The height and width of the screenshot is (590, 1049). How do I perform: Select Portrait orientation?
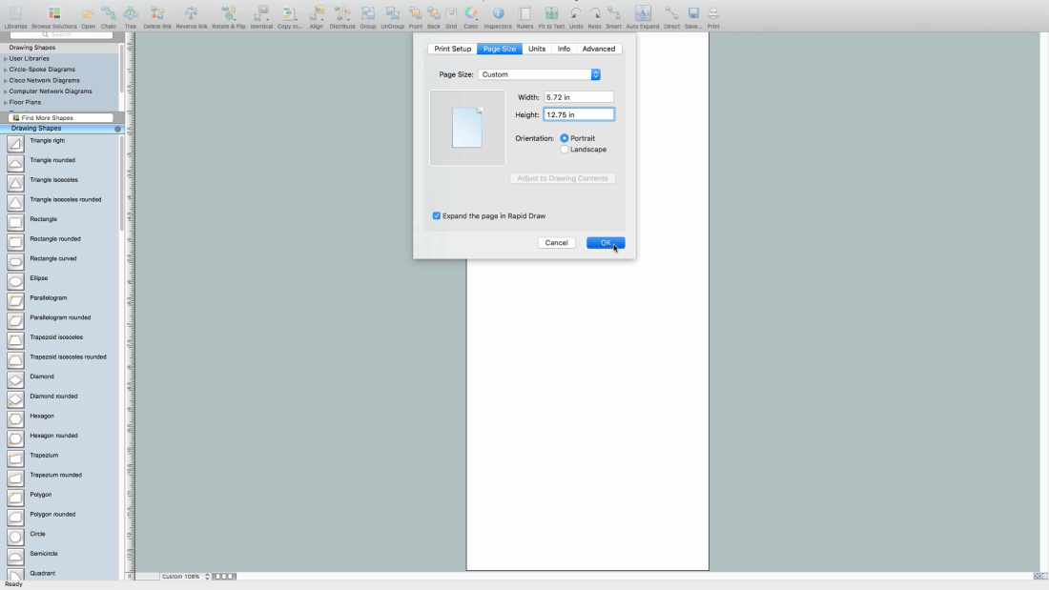point(565,138)
